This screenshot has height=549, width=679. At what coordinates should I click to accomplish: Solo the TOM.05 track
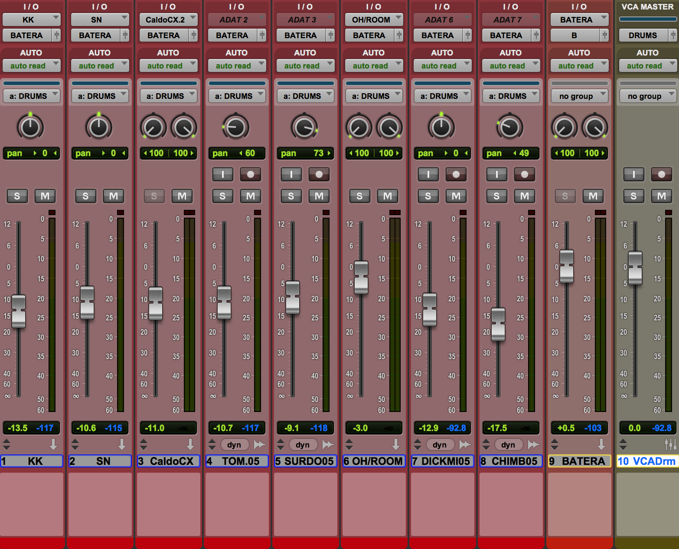(222, 196)
